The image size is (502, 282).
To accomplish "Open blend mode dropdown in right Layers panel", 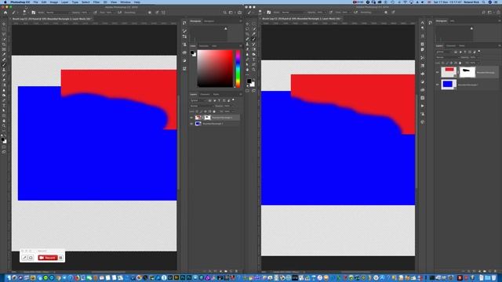I will pos(448,57).
